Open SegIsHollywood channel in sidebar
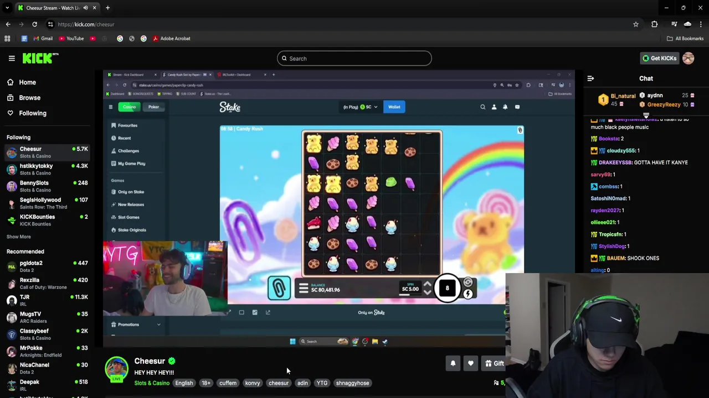Image resolution: width=709 pixels, height=398 pixels. click(x=47, y=203)
